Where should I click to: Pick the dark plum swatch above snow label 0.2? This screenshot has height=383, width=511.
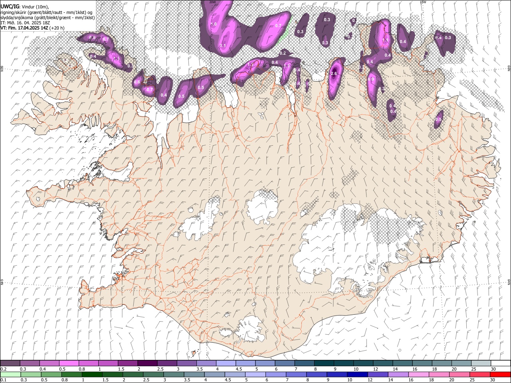click(10, 363)
